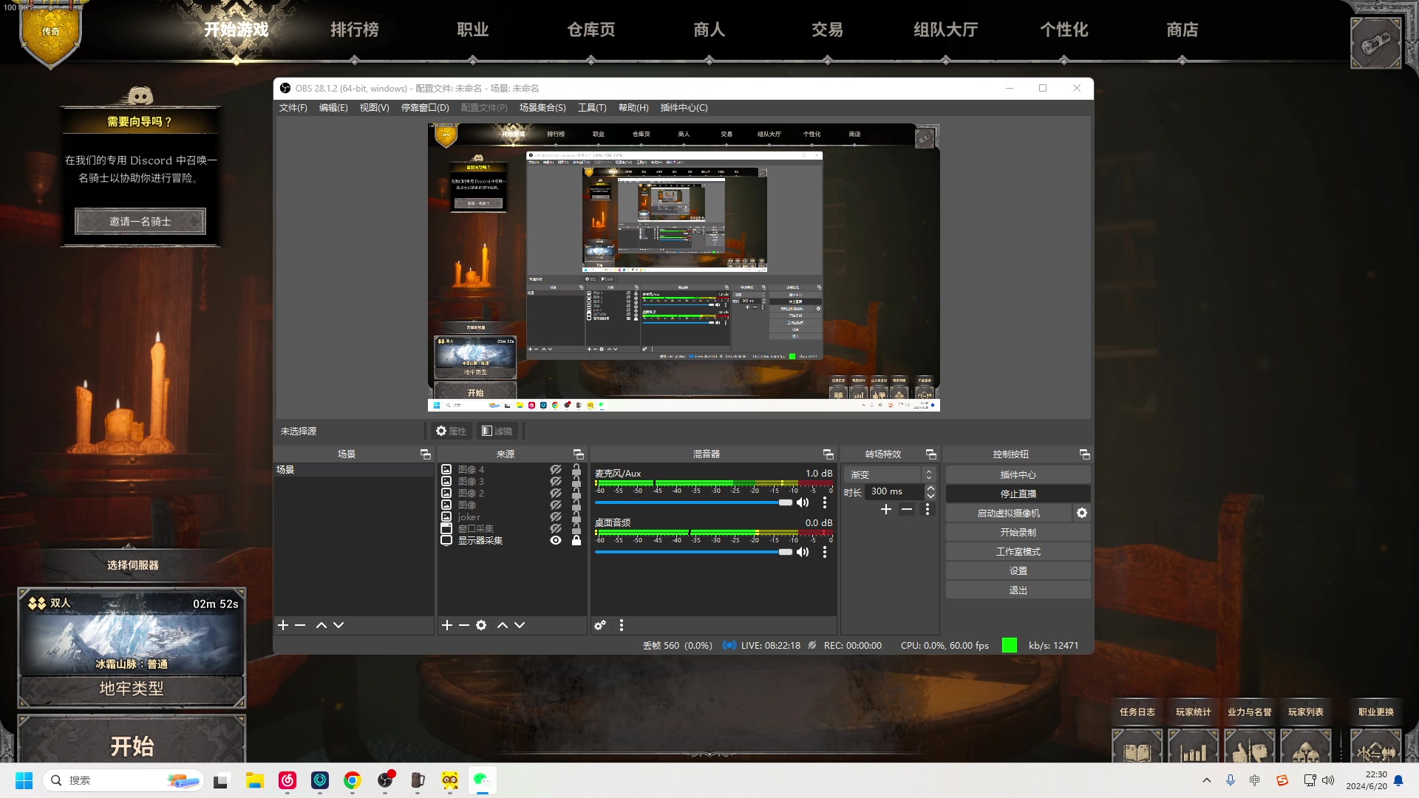Open the 渐变 transition type dropdown
This screenshot has width=1419, height=798.
pyautogui.click(x=890, y=474)
